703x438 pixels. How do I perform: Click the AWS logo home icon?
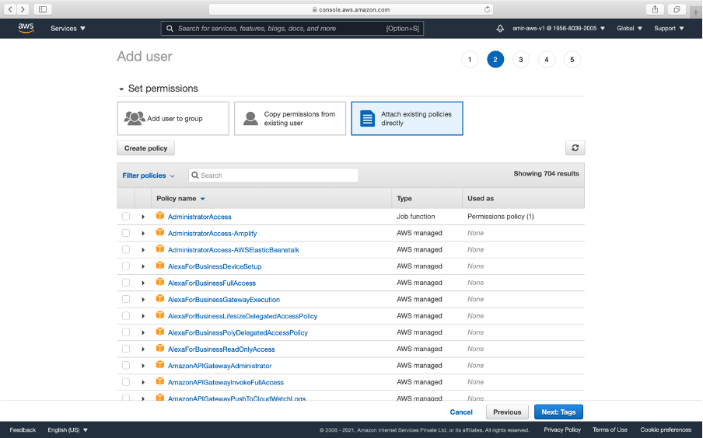click(x=26, y=28)
